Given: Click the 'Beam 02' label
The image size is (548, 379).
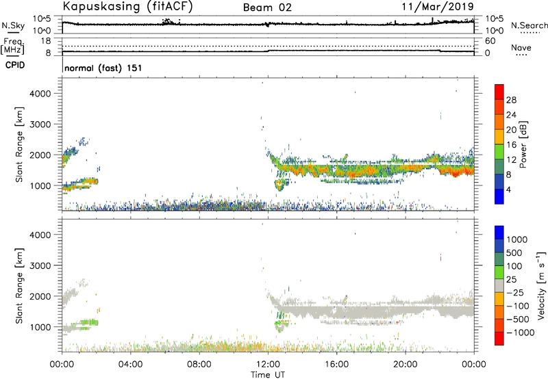Looking at the screenshot, I should point(267,8).
